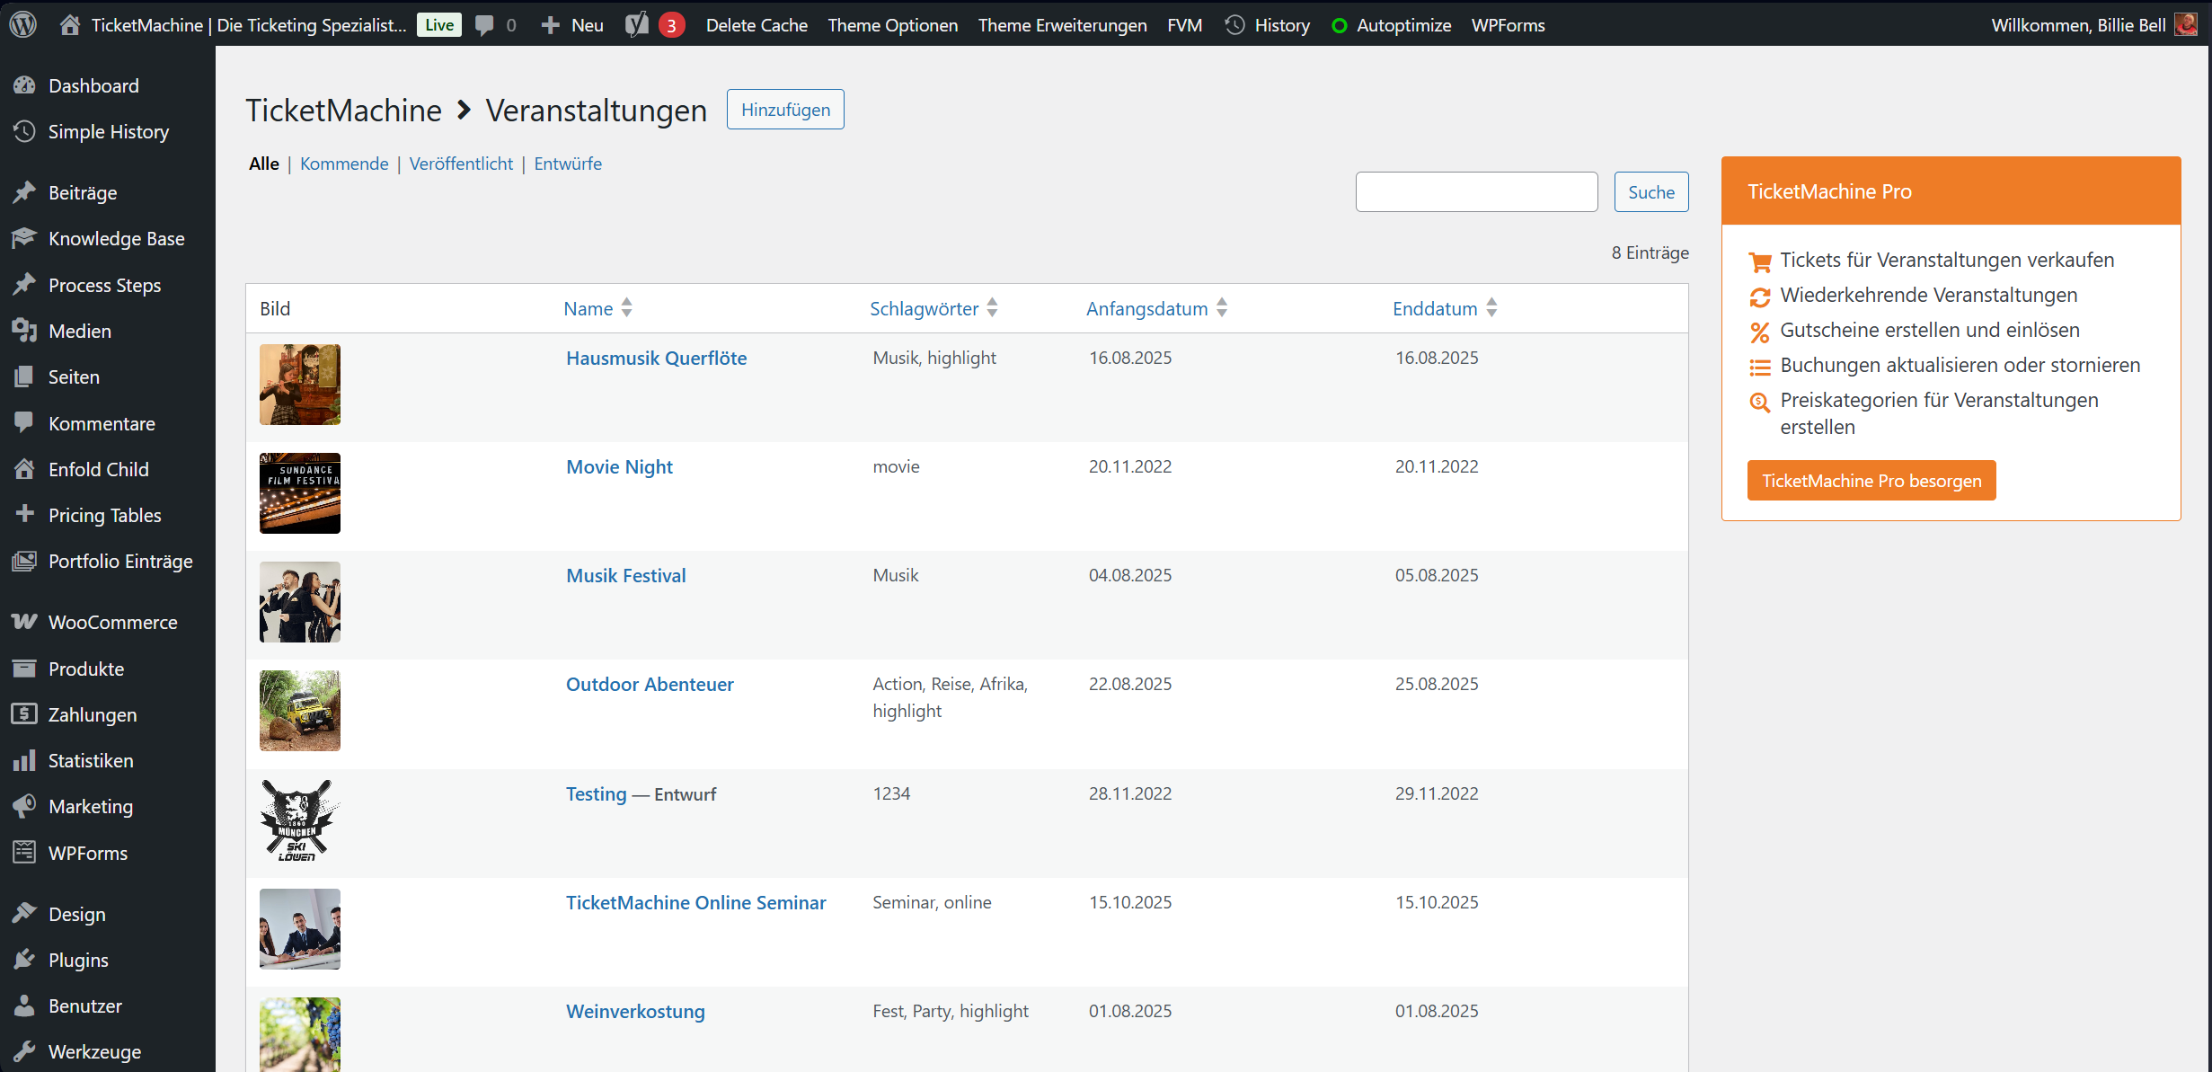The width and height of the screenshot is (2212, 1072).
Task: Open Theme Erweiterungen menu
Action: tap(1063, 25)
